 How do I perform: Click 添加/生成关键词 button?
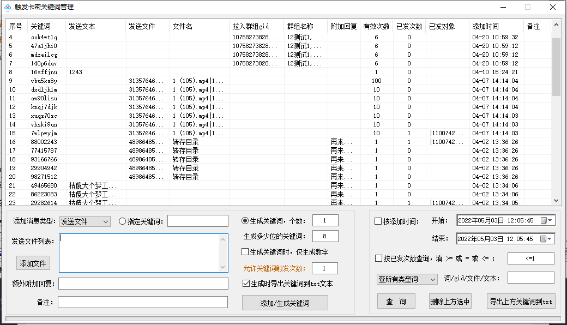coord(285,303)
